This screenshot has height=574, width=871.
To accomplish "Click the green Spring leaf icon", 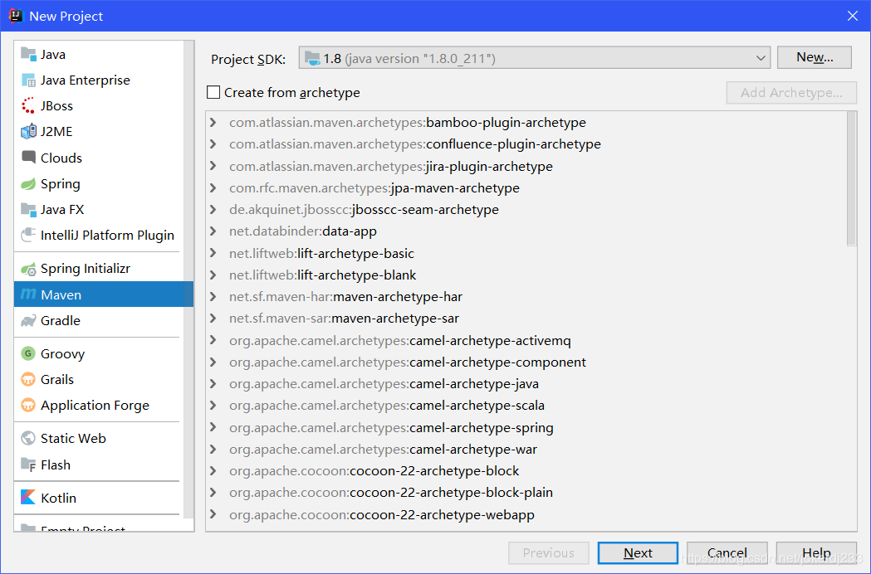I will pyautogui.click(x=28, y=184).
